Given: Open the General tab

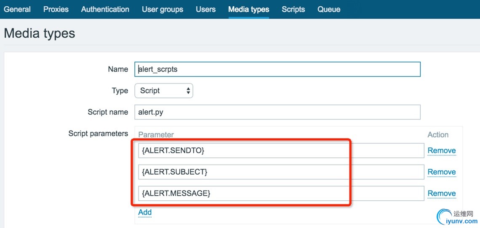Looking at the screenshot, I should (x=17, y=9).
